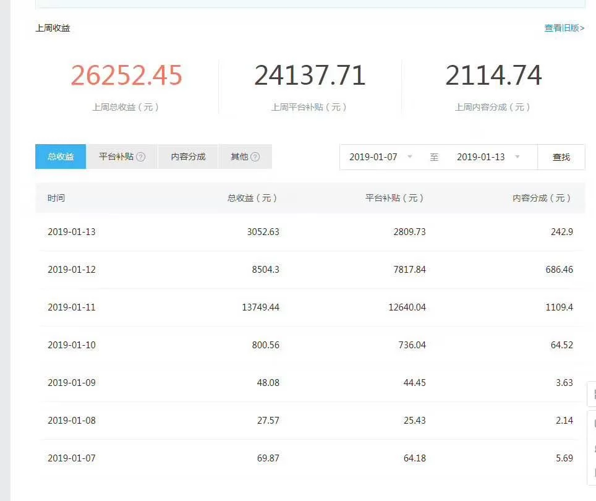Click the 内容分成（元） table column header
This screenshot has height=501, width=596.
click(x=542, y=198)
